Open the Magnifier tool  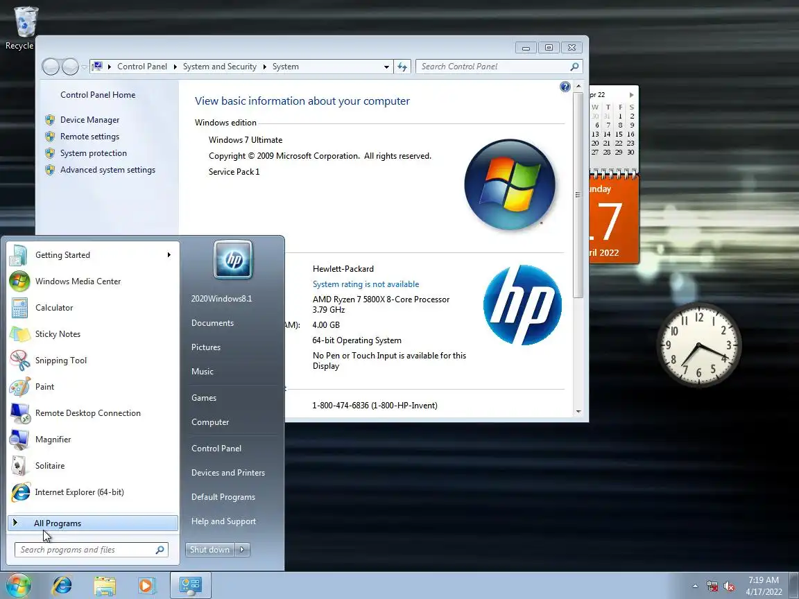93,440
